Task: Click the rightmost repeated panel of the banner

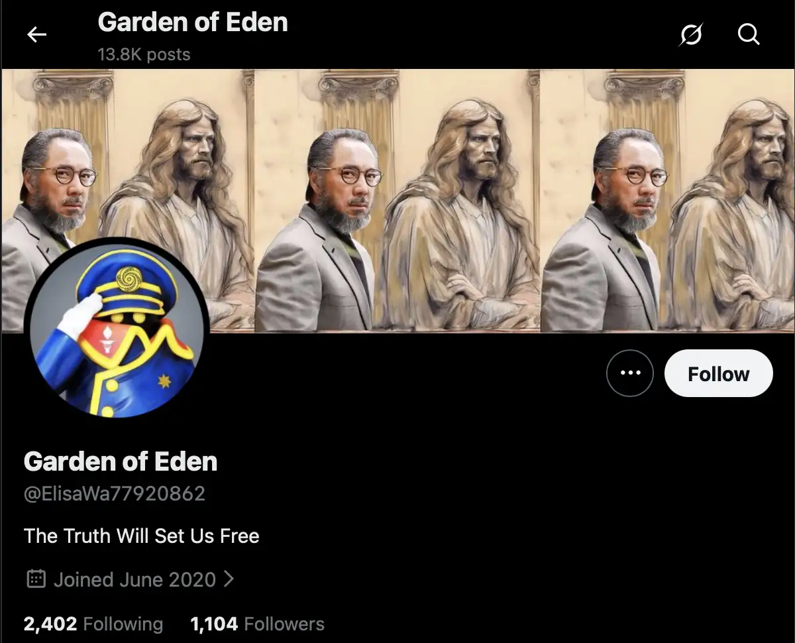Action: [667, 200]
